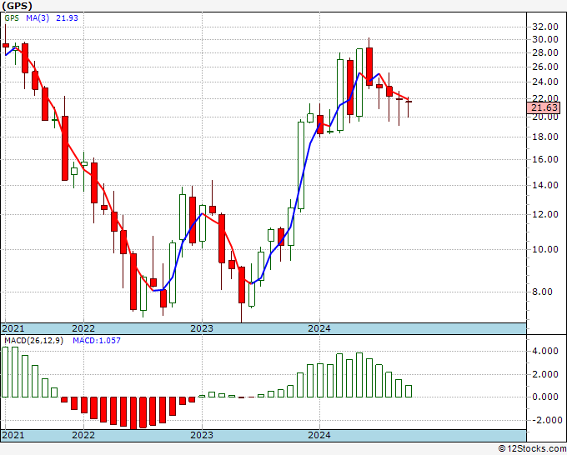Click the 2.000 MACD axis label
Viewport: 567px width, 455px height.
pyautogui.click(x=545, y=374)
